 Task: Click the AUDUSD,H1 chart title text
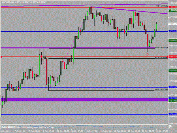click(8, 2)
